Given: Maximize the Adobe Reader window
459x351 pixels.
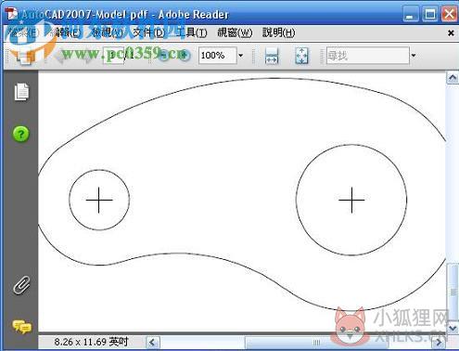Looking at the screenshot, I should (x=430, y=14).
